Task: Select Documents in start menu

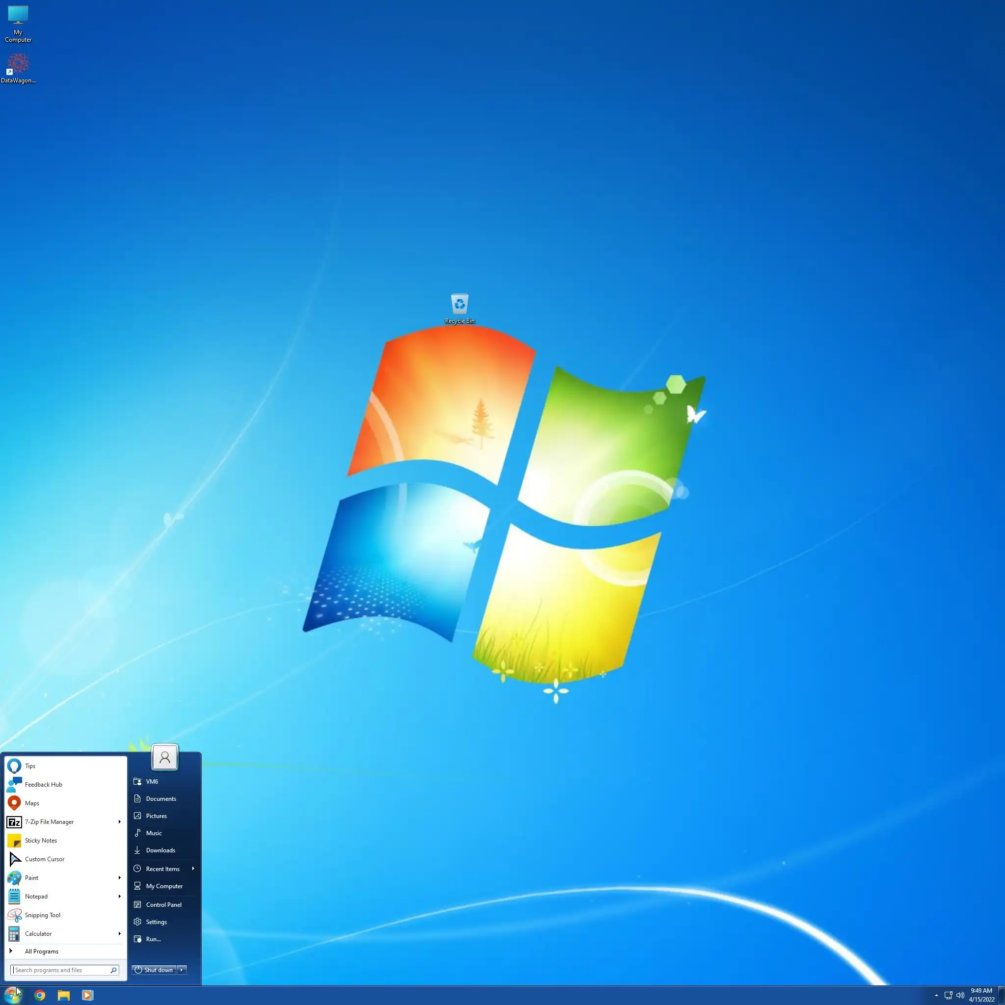Action: pos(161,798)
